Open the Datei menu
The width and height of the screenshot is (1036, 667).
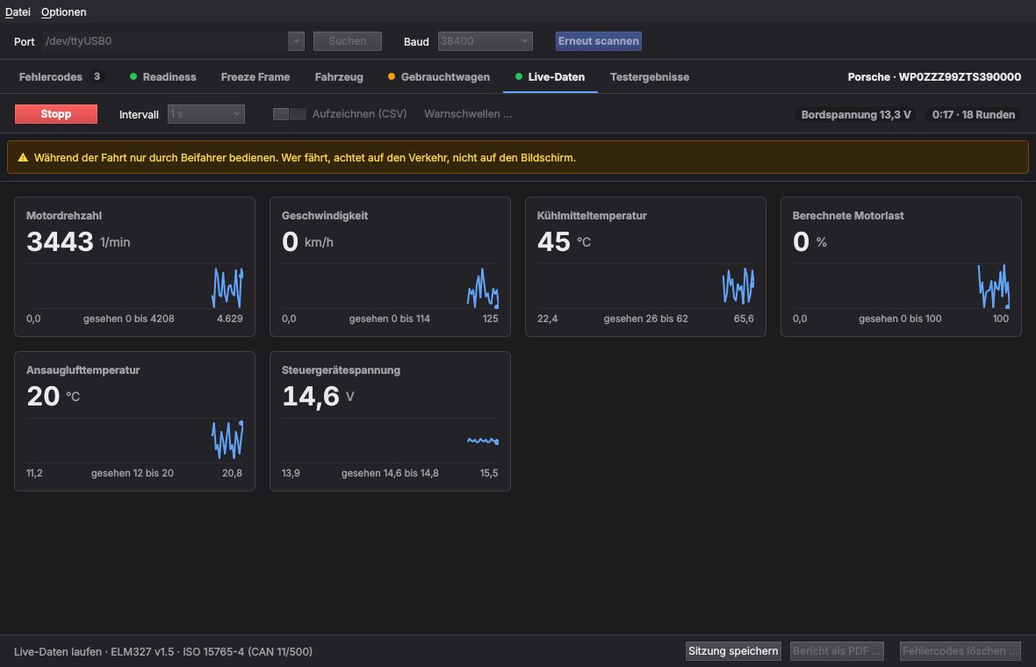point(18,12)
